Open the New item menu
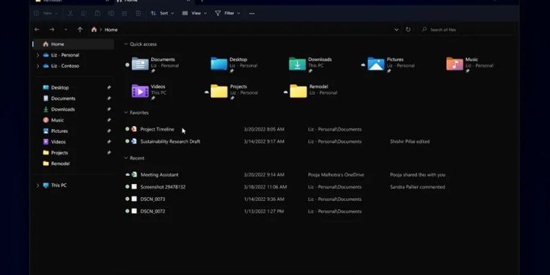Image resolution: width=550 pixels, height=275 pixels. coord(45,13)
